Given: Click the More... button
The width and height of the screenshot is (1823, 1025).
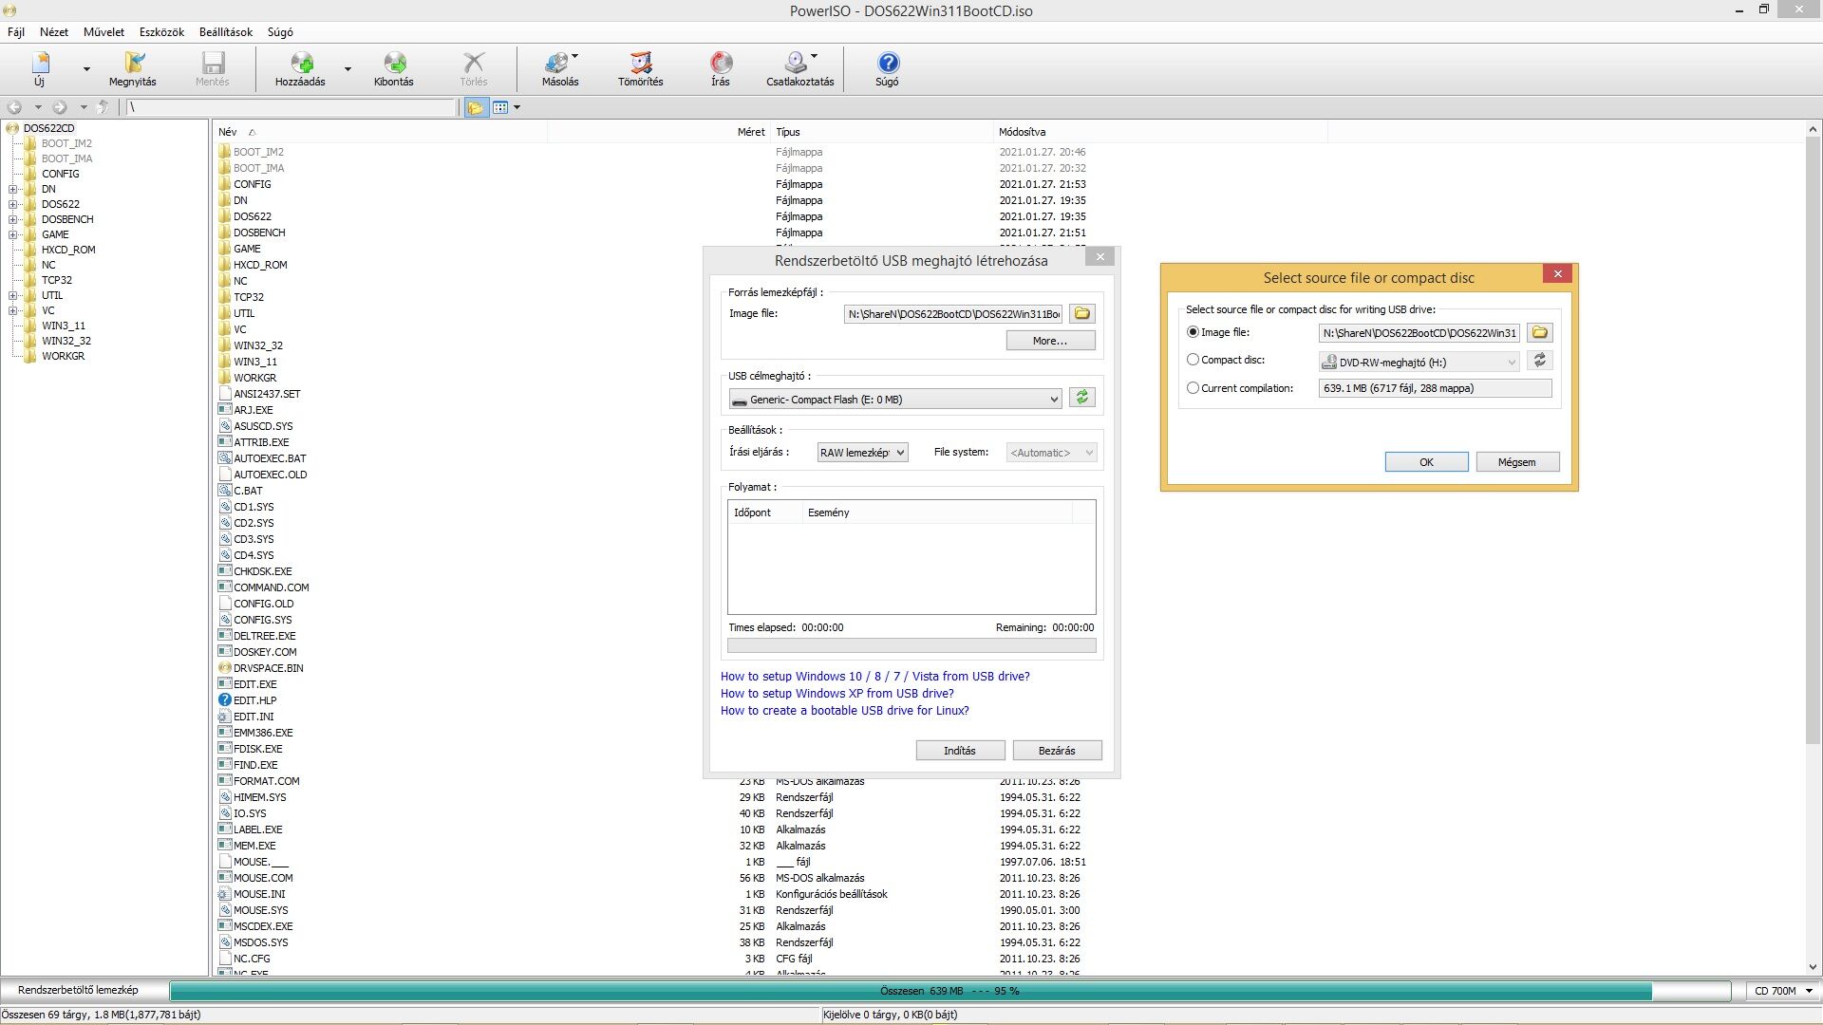Looking at the screenshot, I should [1050, 341].
